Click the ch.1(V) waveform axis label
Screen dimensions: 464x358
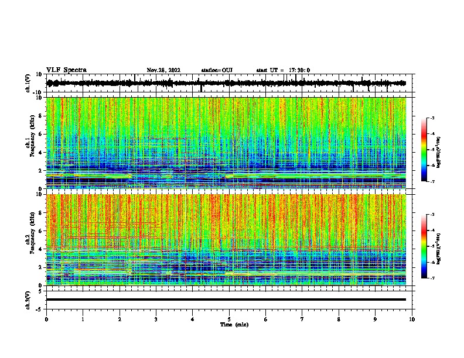(x=28, y=83)
